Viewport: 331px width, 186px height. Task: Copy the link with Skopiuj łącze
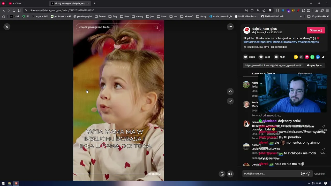point(314,65)
